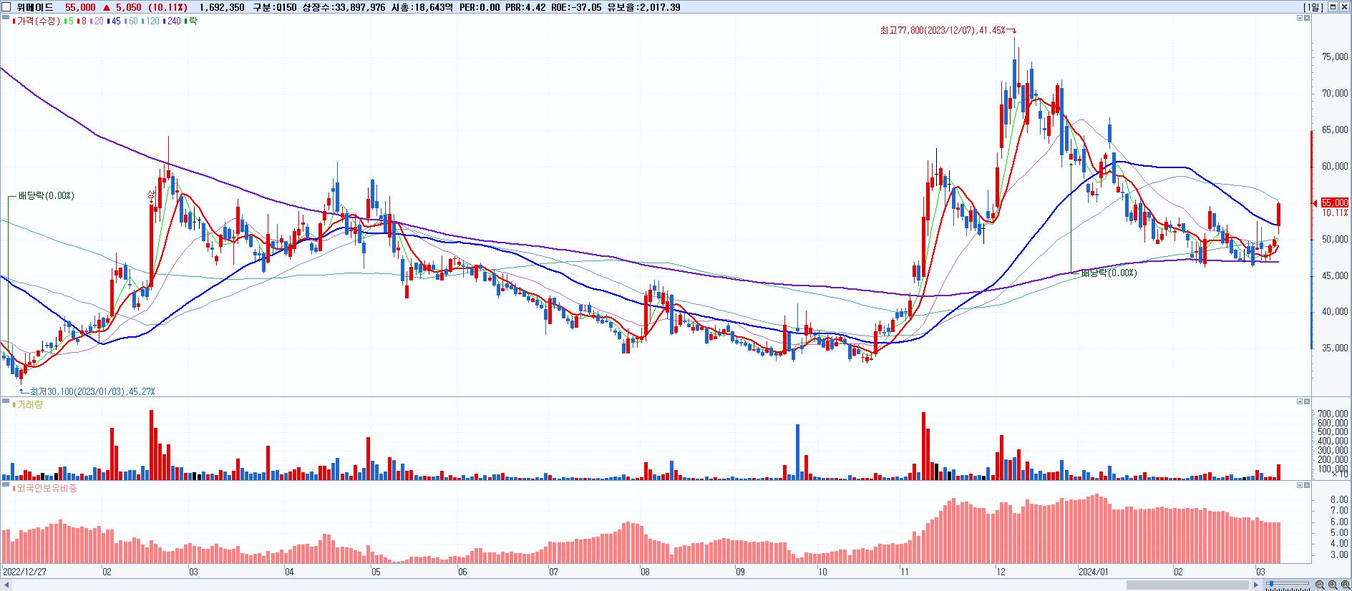Toggle the 240-day moving average legend
The height and width of the screenshot is (591, 1352).
coord(172,21)
